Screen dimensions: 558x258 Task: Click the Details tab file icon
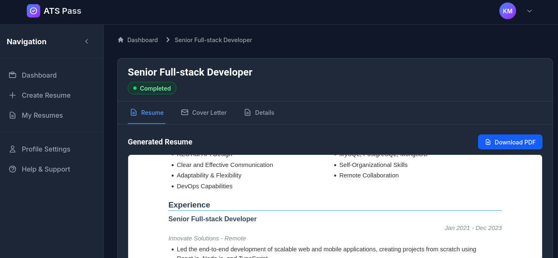click(248, 112)
